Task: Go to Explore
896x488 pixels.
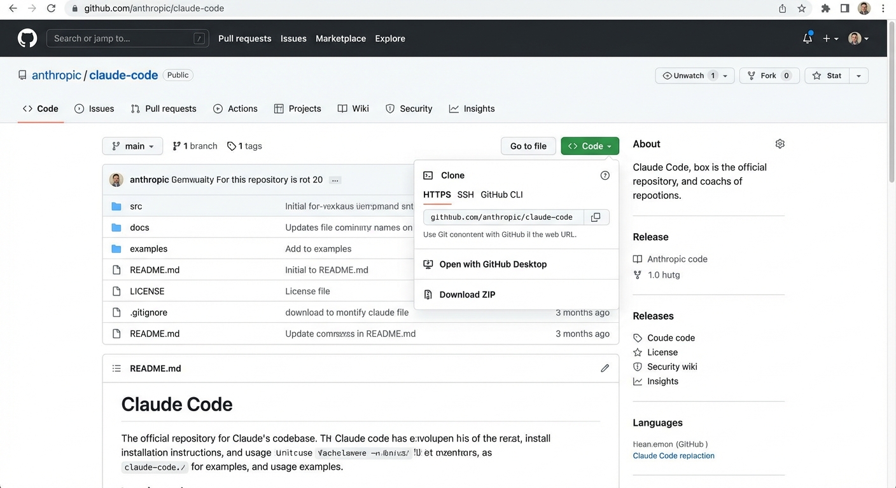Action: 390,39
